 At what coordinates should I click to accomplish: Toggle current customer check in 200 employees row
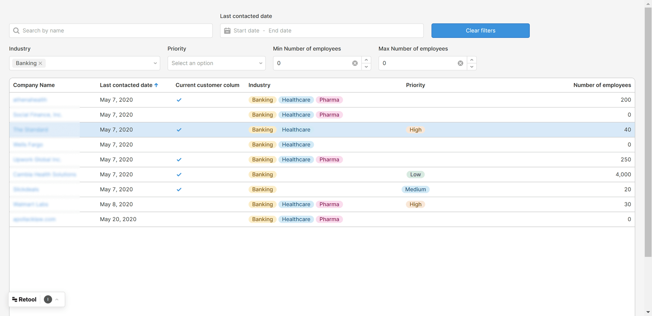(x=179, y=100)
